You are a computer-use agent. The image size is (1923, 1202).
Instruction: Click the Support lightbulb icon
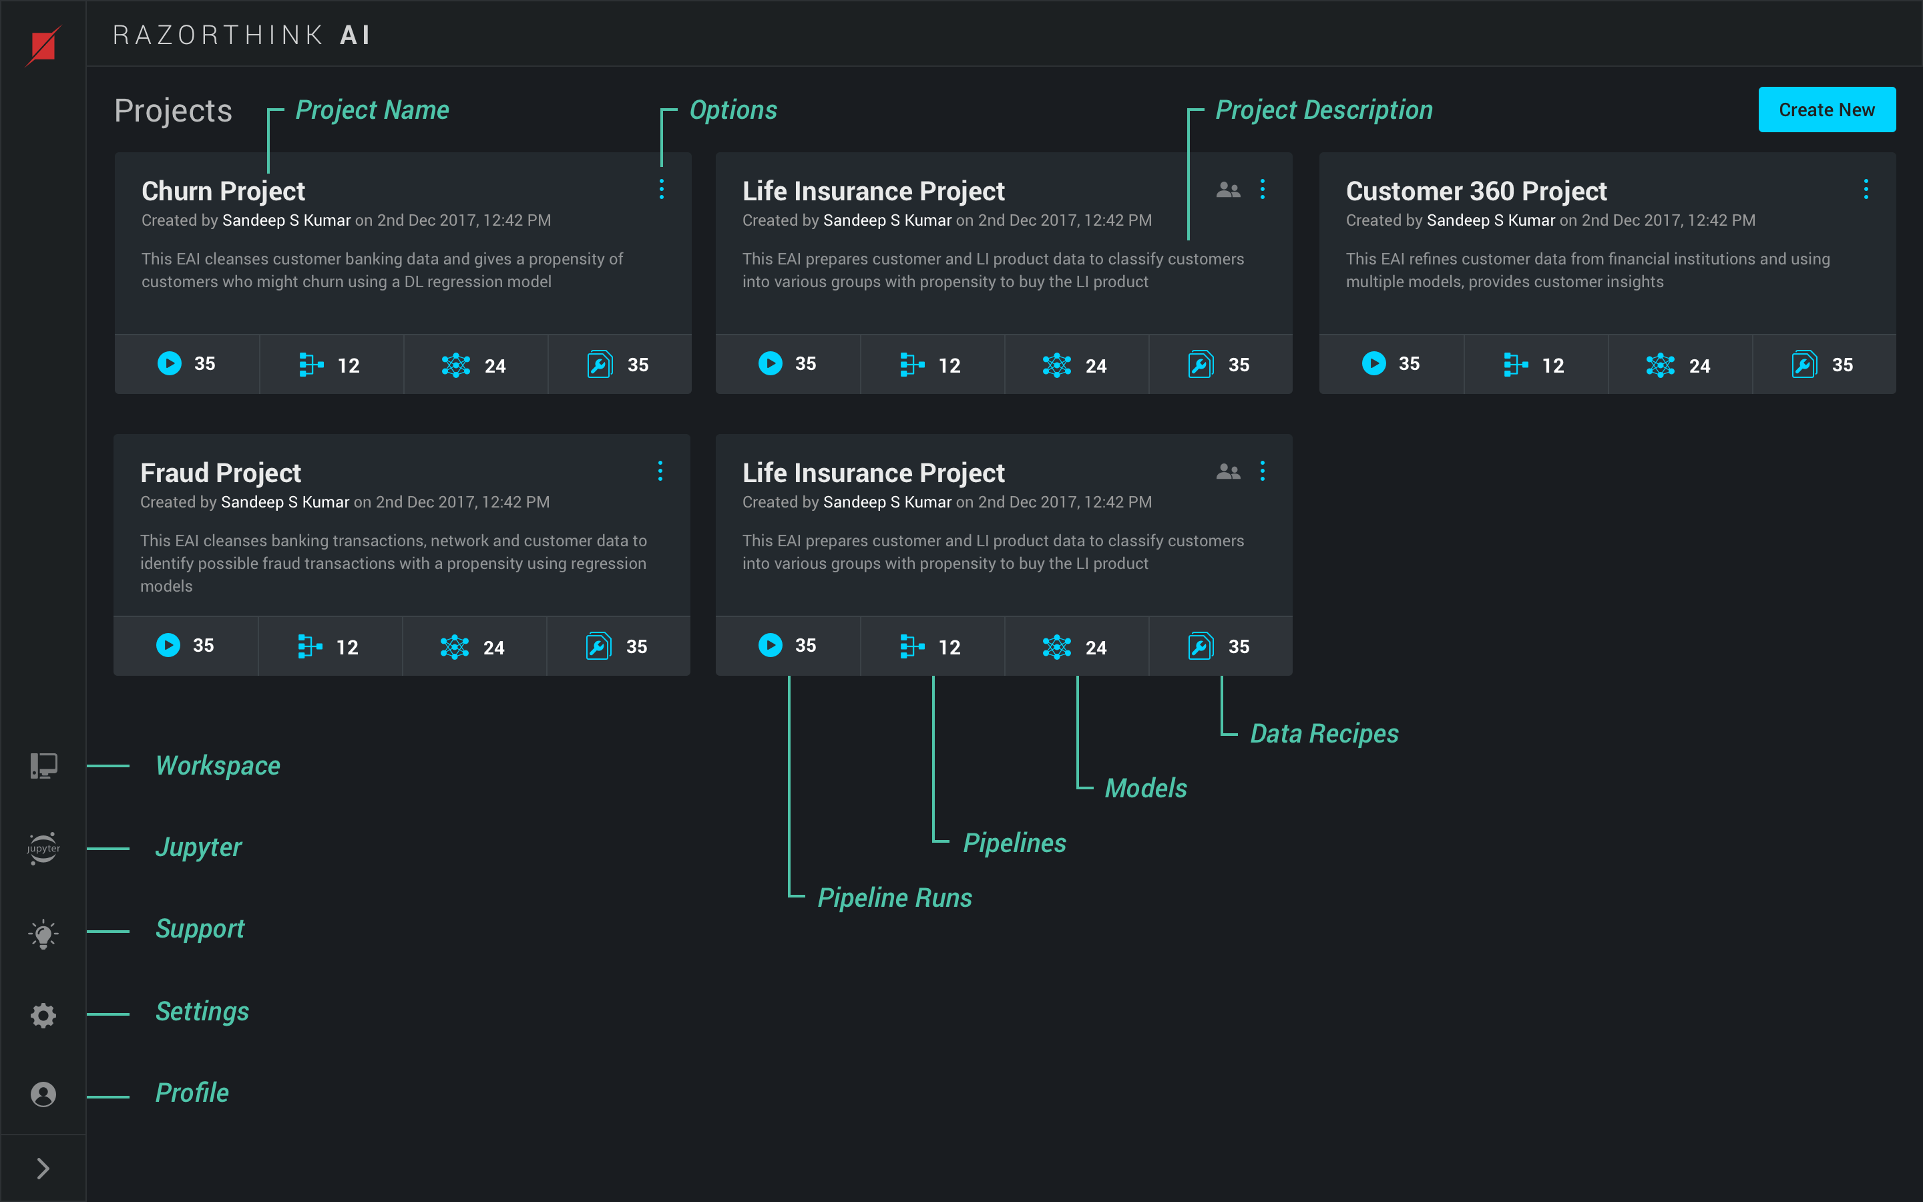tap(43, 934)
